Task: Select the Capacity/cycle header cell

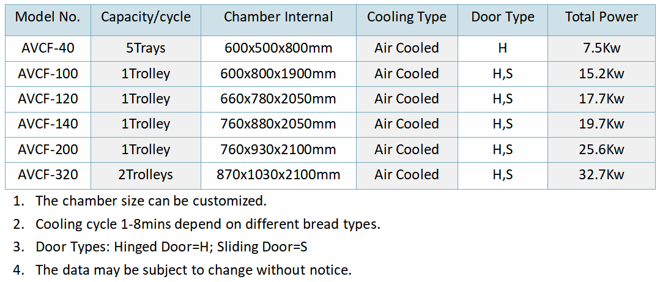Action: click(146, 18)
